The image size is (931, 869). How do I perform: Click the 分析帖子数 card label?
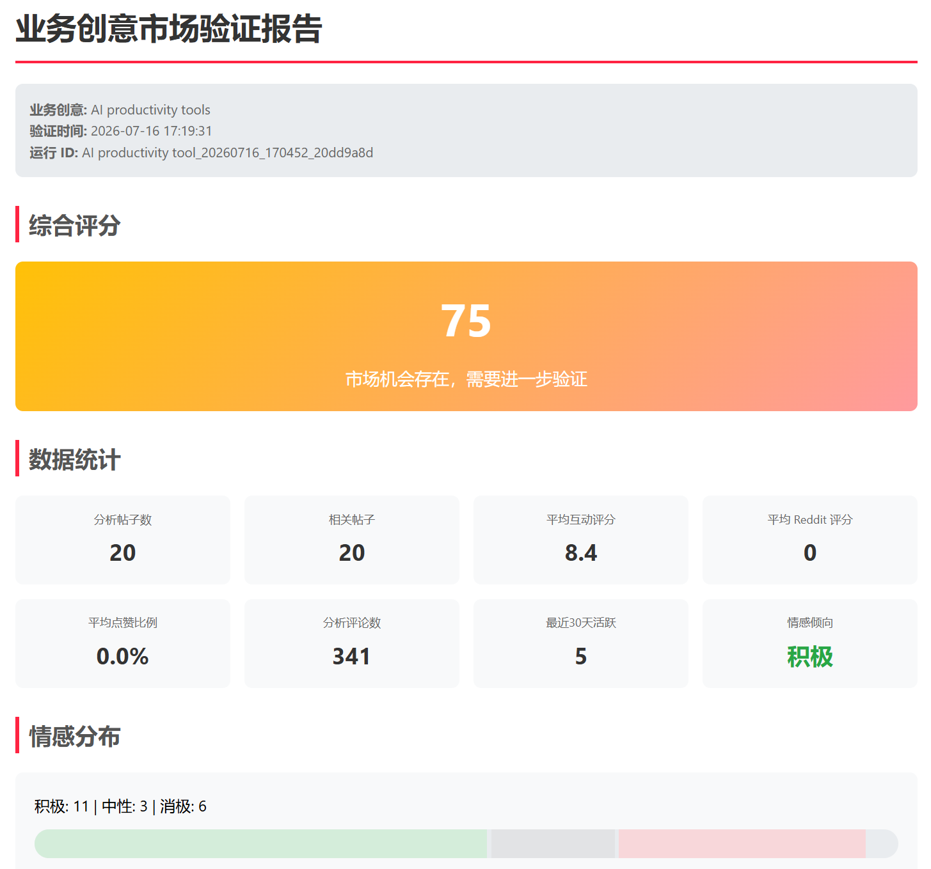[123, 520]
